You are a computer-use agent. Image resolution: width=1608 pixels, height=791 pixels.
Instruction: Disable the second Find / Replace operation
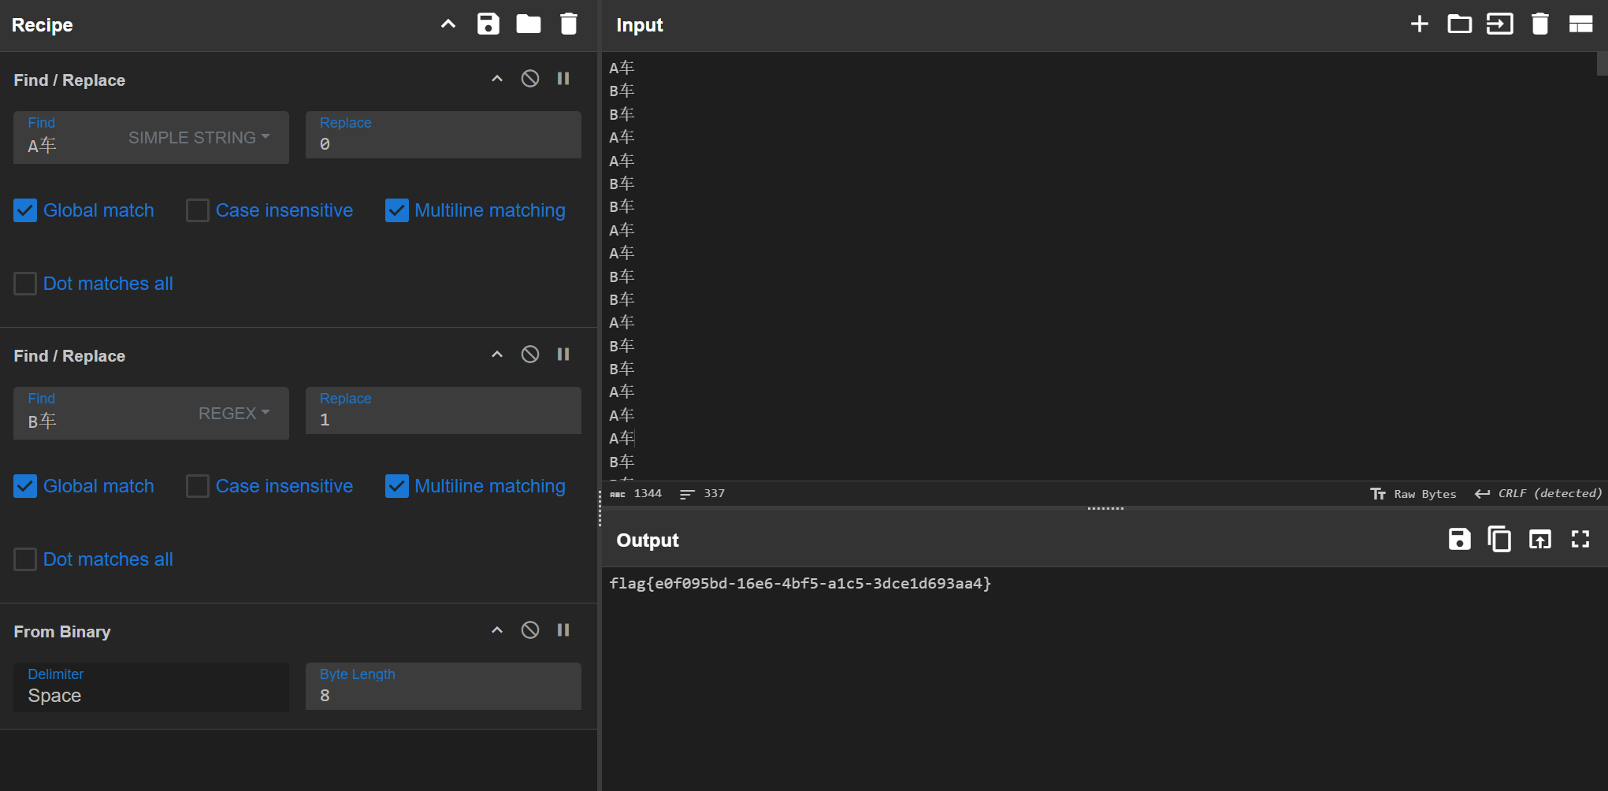(x=530, y=355)
